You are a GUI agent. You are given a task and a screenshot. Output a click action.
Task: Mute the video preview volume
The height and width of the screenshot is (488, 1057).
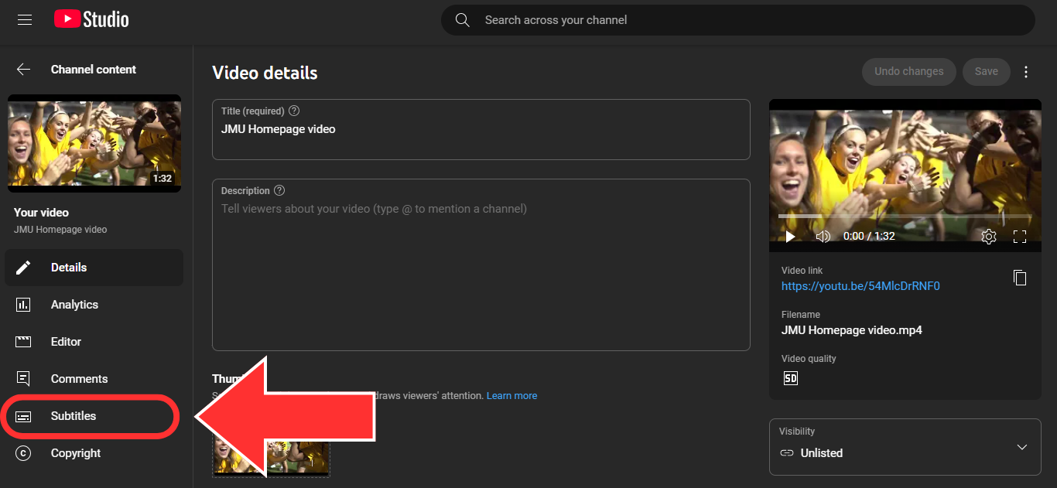(823, 237)
